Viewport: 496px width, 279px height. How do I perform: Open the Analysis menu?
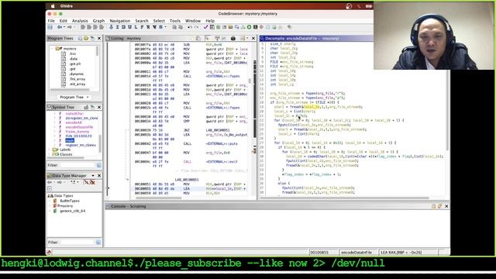click(80, 21)
